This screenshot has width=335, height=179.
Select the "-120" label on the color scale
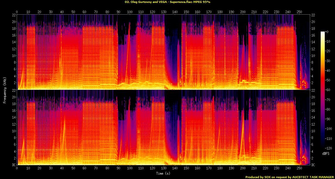pos(329,148)
